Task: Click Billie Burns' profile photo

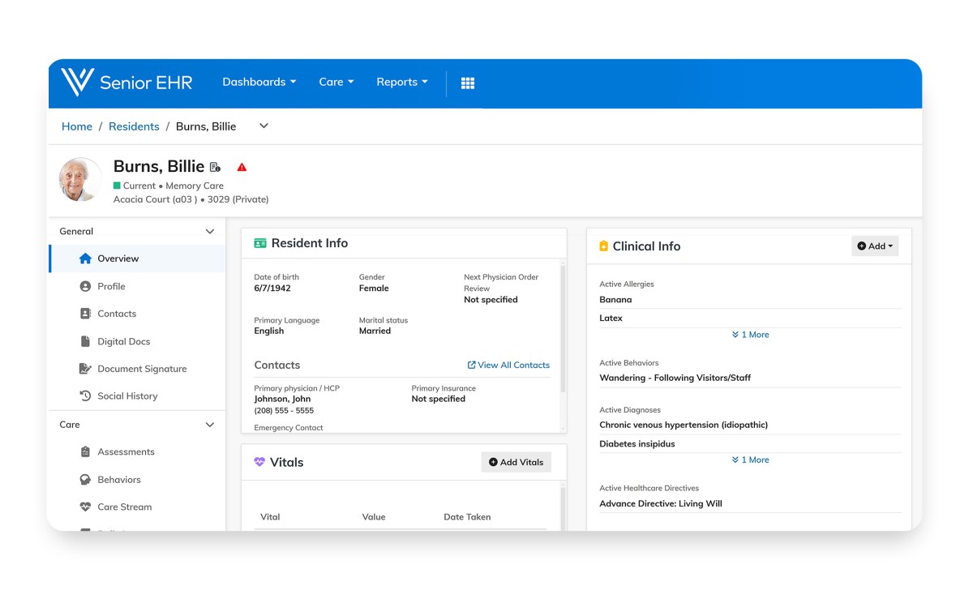Action: point(81,179)
